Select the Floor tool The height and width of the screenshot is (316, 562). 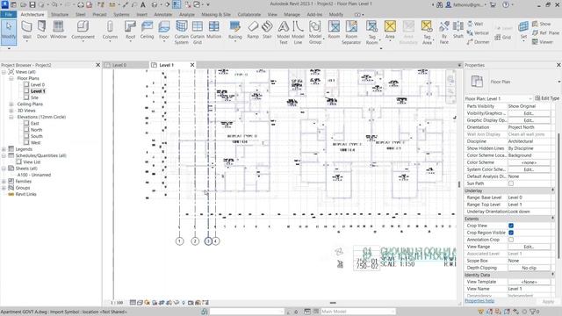164,30
